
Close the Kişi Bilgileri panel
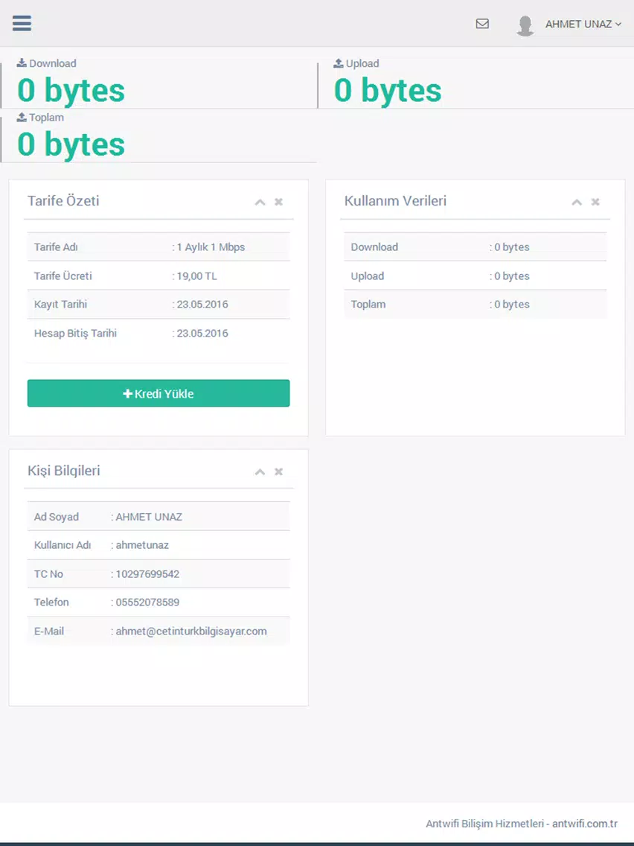coord(279,471)
